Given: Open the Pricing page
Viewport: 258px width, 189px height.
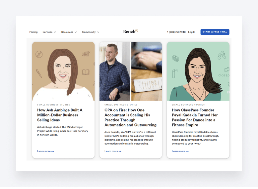Looking at the screenshot, I should tap(33, 32).
